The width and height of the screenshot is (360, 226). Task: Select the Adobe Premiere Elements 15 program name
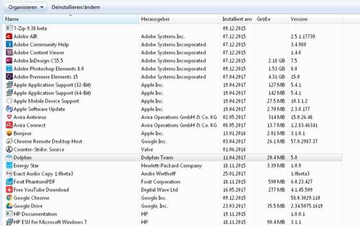[46, 77]
